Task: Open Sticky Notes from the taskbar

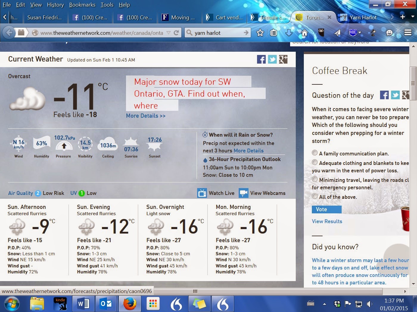Action: [x=199, y=304]
